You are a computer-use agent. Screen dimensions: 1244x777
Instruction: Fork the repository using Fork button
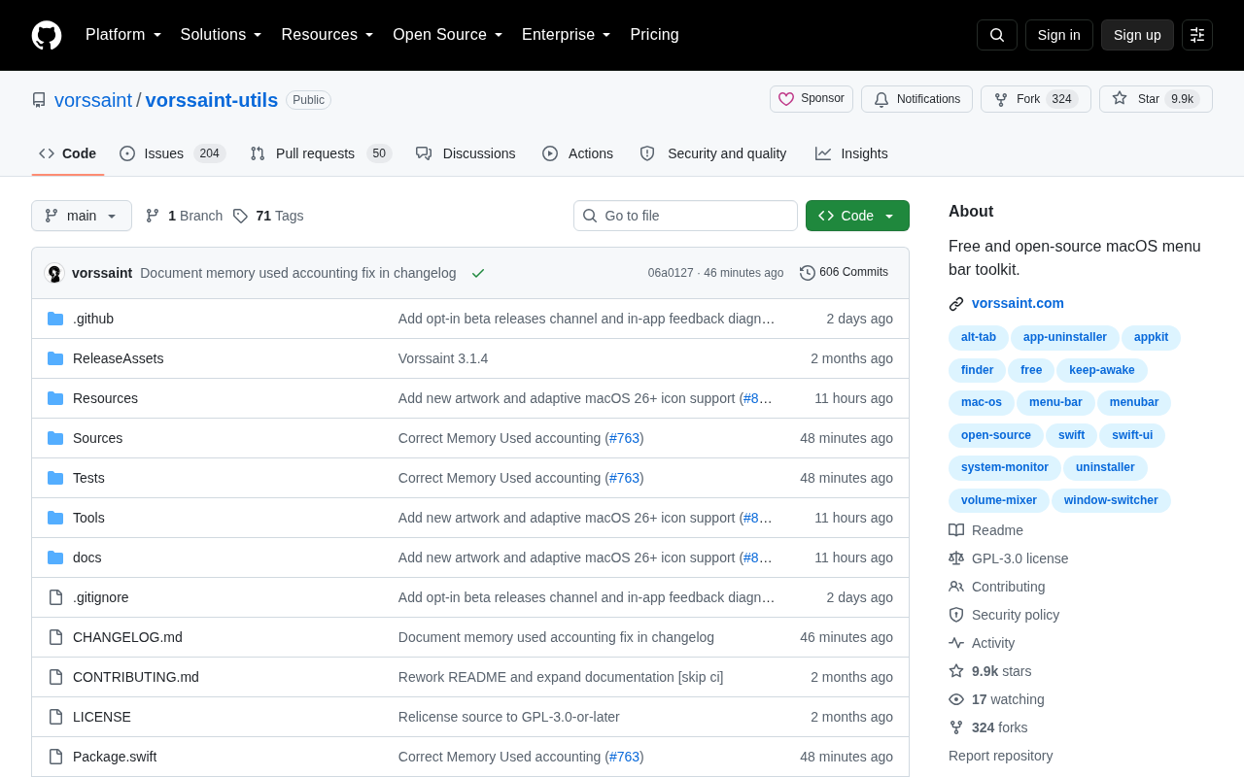[x=1036, y=99]
